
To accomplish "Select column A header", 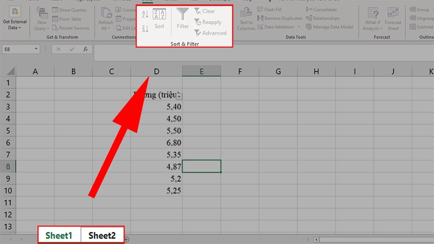I will coord(35,72).
